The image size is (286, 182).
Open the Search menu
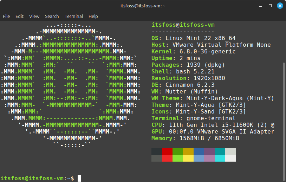click(52, 17)
